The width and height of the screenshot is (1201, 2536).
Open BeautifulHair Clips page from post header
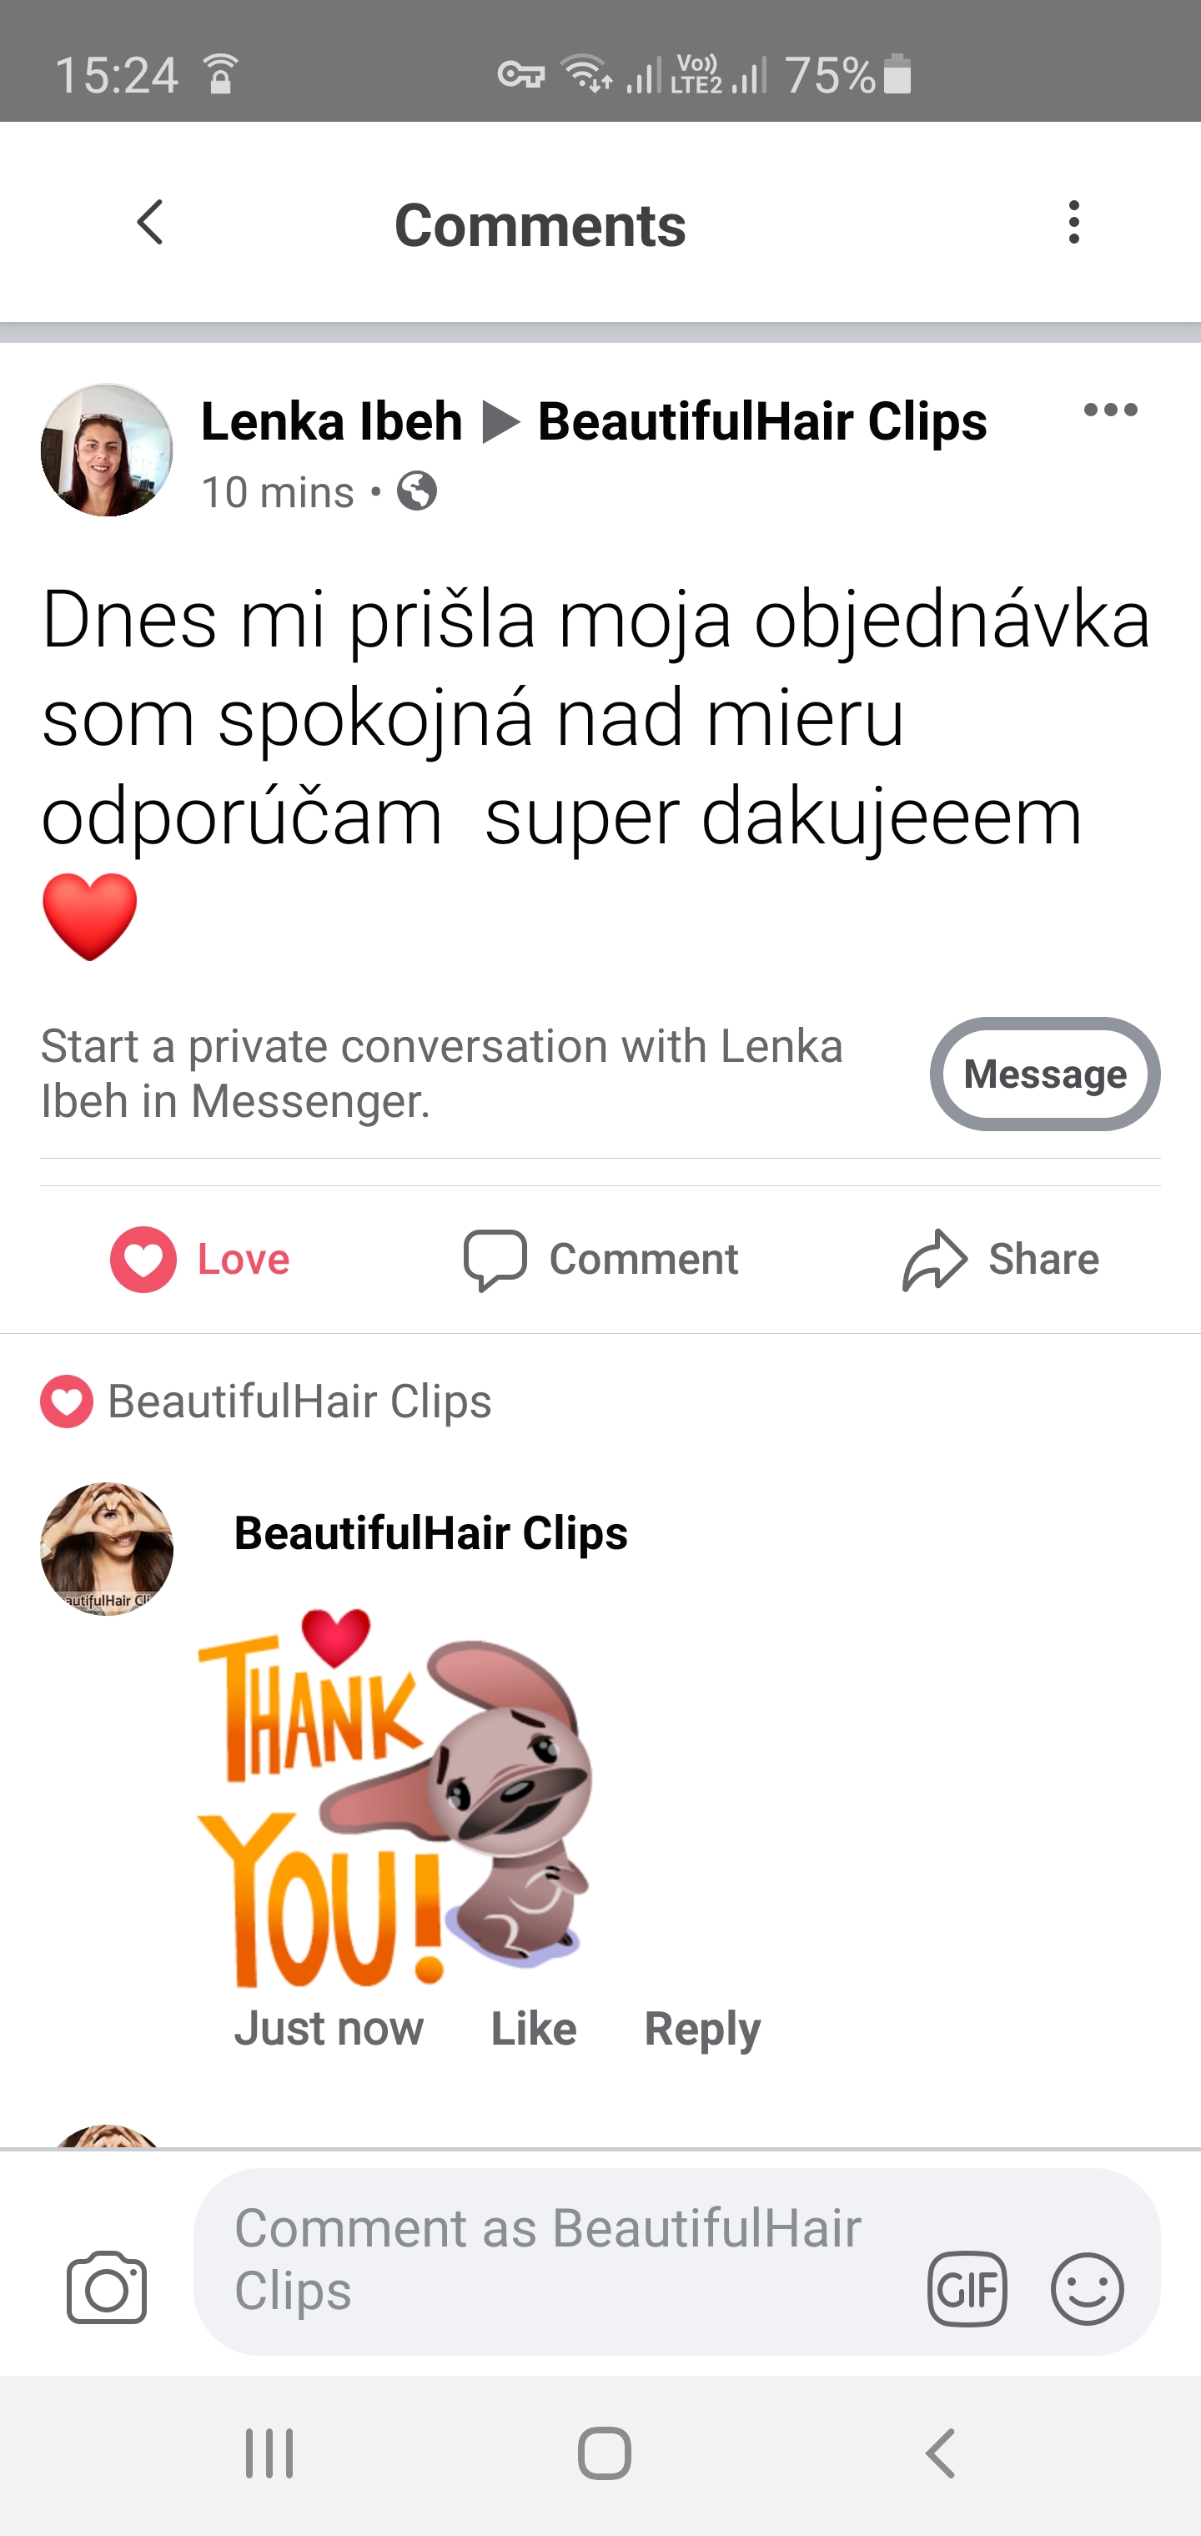762,421
